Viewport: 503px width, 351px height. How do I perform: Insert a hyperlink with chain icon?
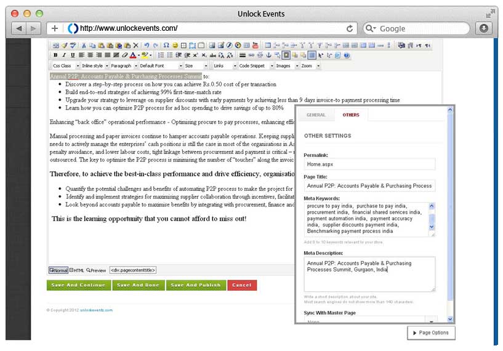coord(251,55)
